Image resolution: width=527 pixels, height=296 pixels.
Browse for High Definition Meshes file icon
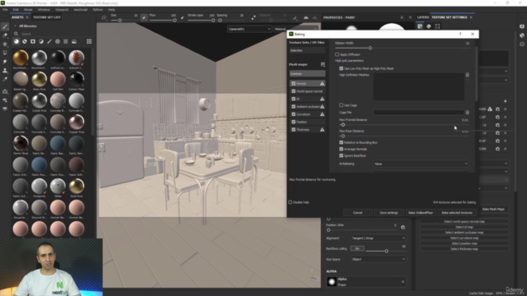pyautogui.click(x=467, y=75)
